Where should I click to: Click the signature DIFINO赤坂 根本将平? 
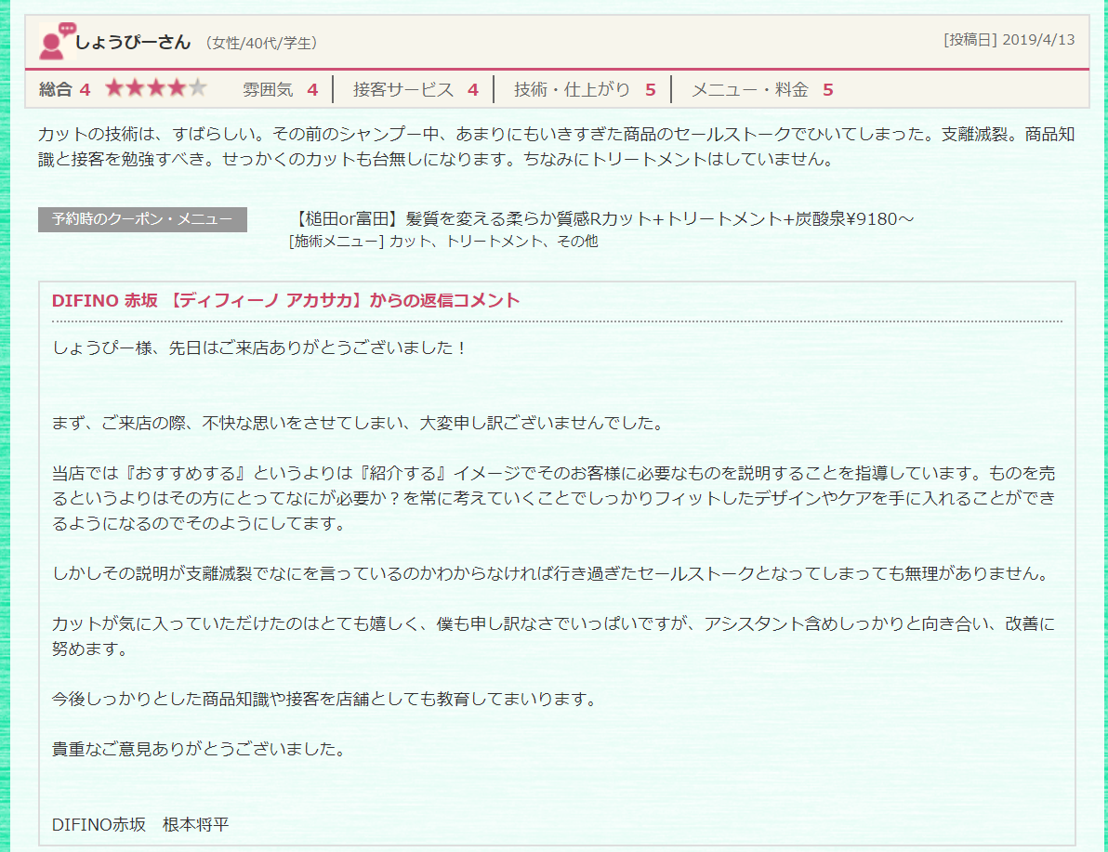tap(140, 824)
